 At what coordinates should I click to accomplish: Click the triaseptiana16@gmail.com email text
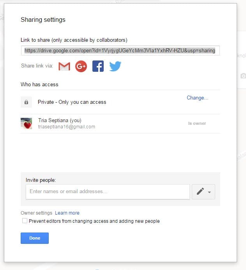67,127
